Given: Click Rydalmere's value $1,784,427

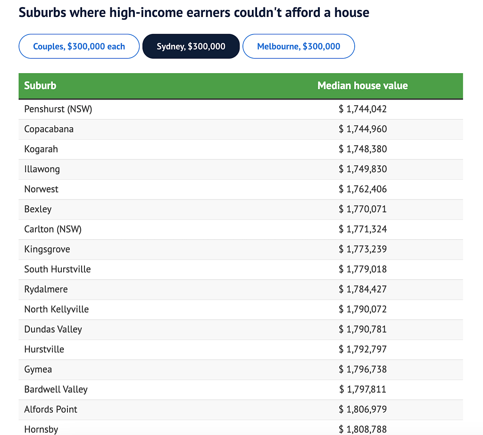Looking at the screenshot, I should (x=363, y=289).
